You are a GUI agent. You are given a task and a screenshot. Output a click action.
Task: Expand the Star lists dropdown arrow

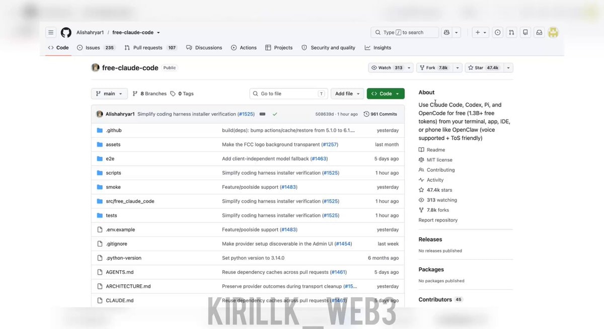coord(508,68)
